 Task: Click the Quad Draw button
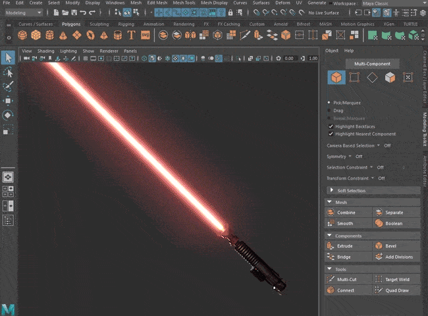coord(396,290)
